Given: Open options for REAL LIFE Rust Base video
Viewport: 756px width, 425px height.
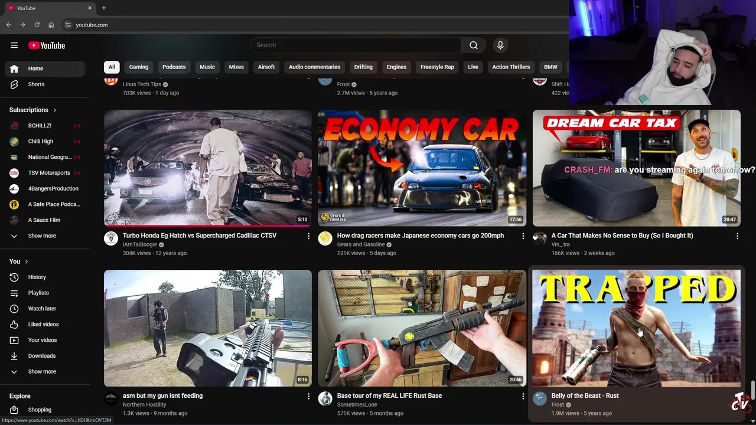Looking at the screenshot, I should 523,397.
